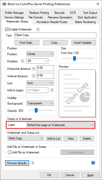Click the help icon next to Rotation
Viewport: 102px width, 180px height.
[22, 61]
